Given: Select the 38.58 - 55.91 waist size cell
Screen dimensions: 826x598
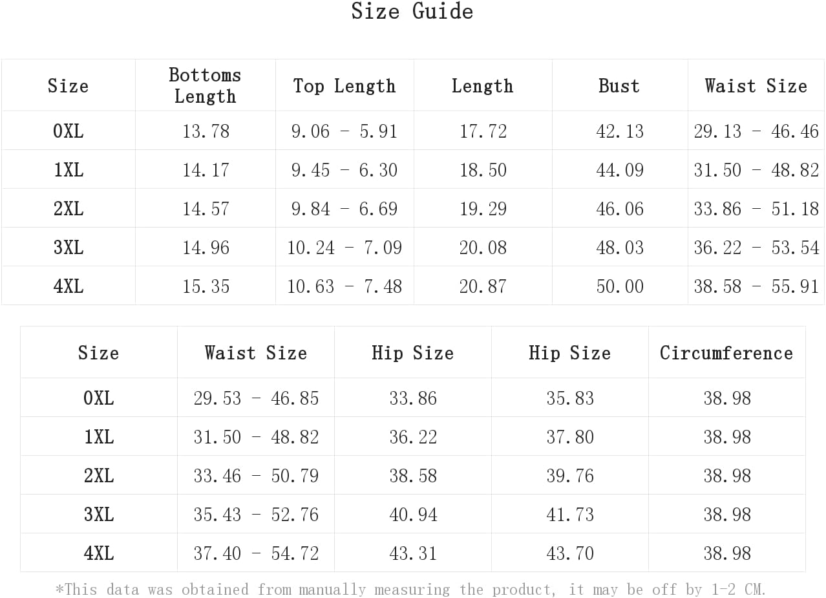Looking at the screenshot, I should point(756,286).
